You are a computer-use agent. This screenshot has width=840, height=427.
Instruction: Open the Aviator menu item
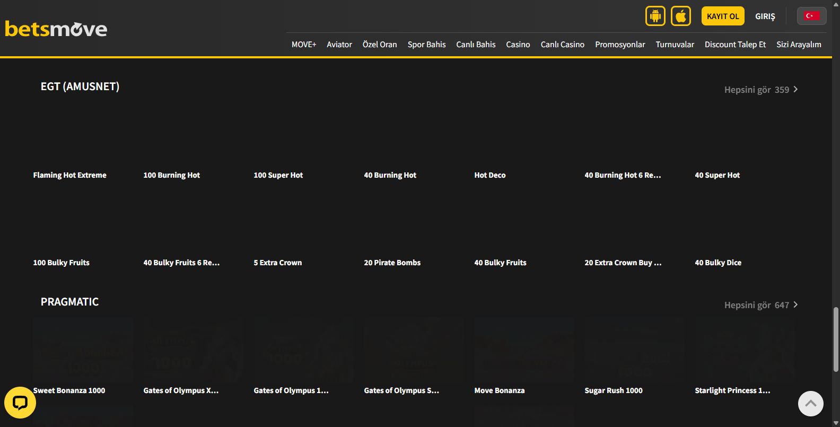point(339,45)
